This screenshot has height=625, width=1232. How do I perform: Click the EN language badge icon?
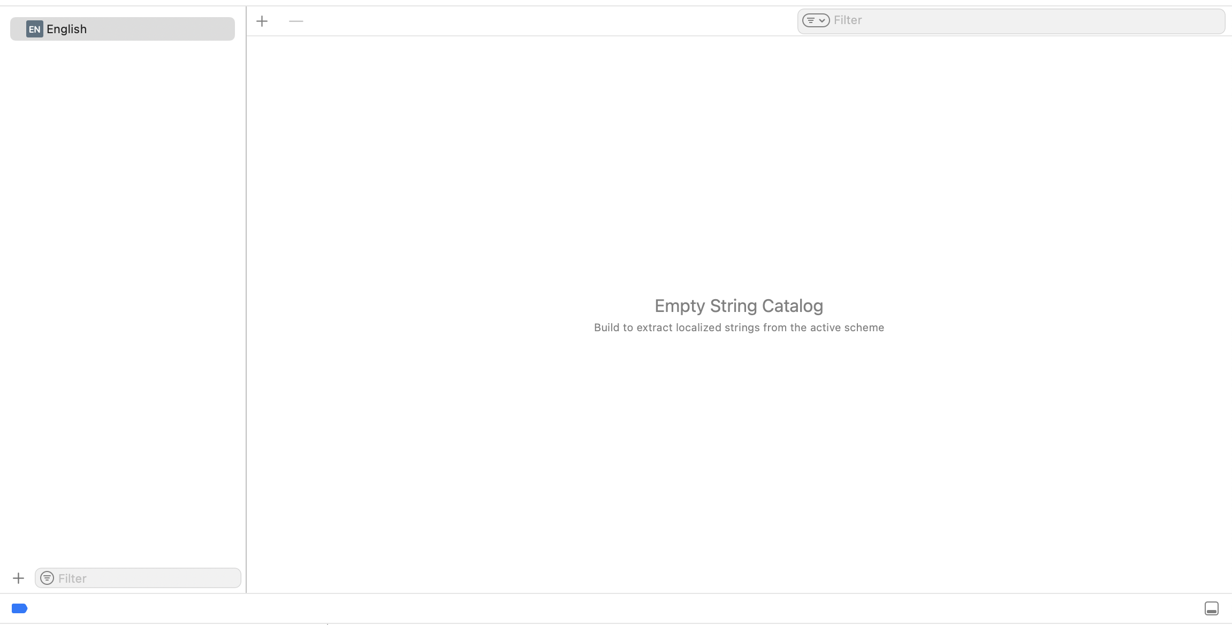(x=34, y=29)
